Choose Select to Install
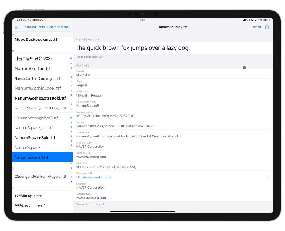The width and height of the screenshot is (285, 231). 58,27
